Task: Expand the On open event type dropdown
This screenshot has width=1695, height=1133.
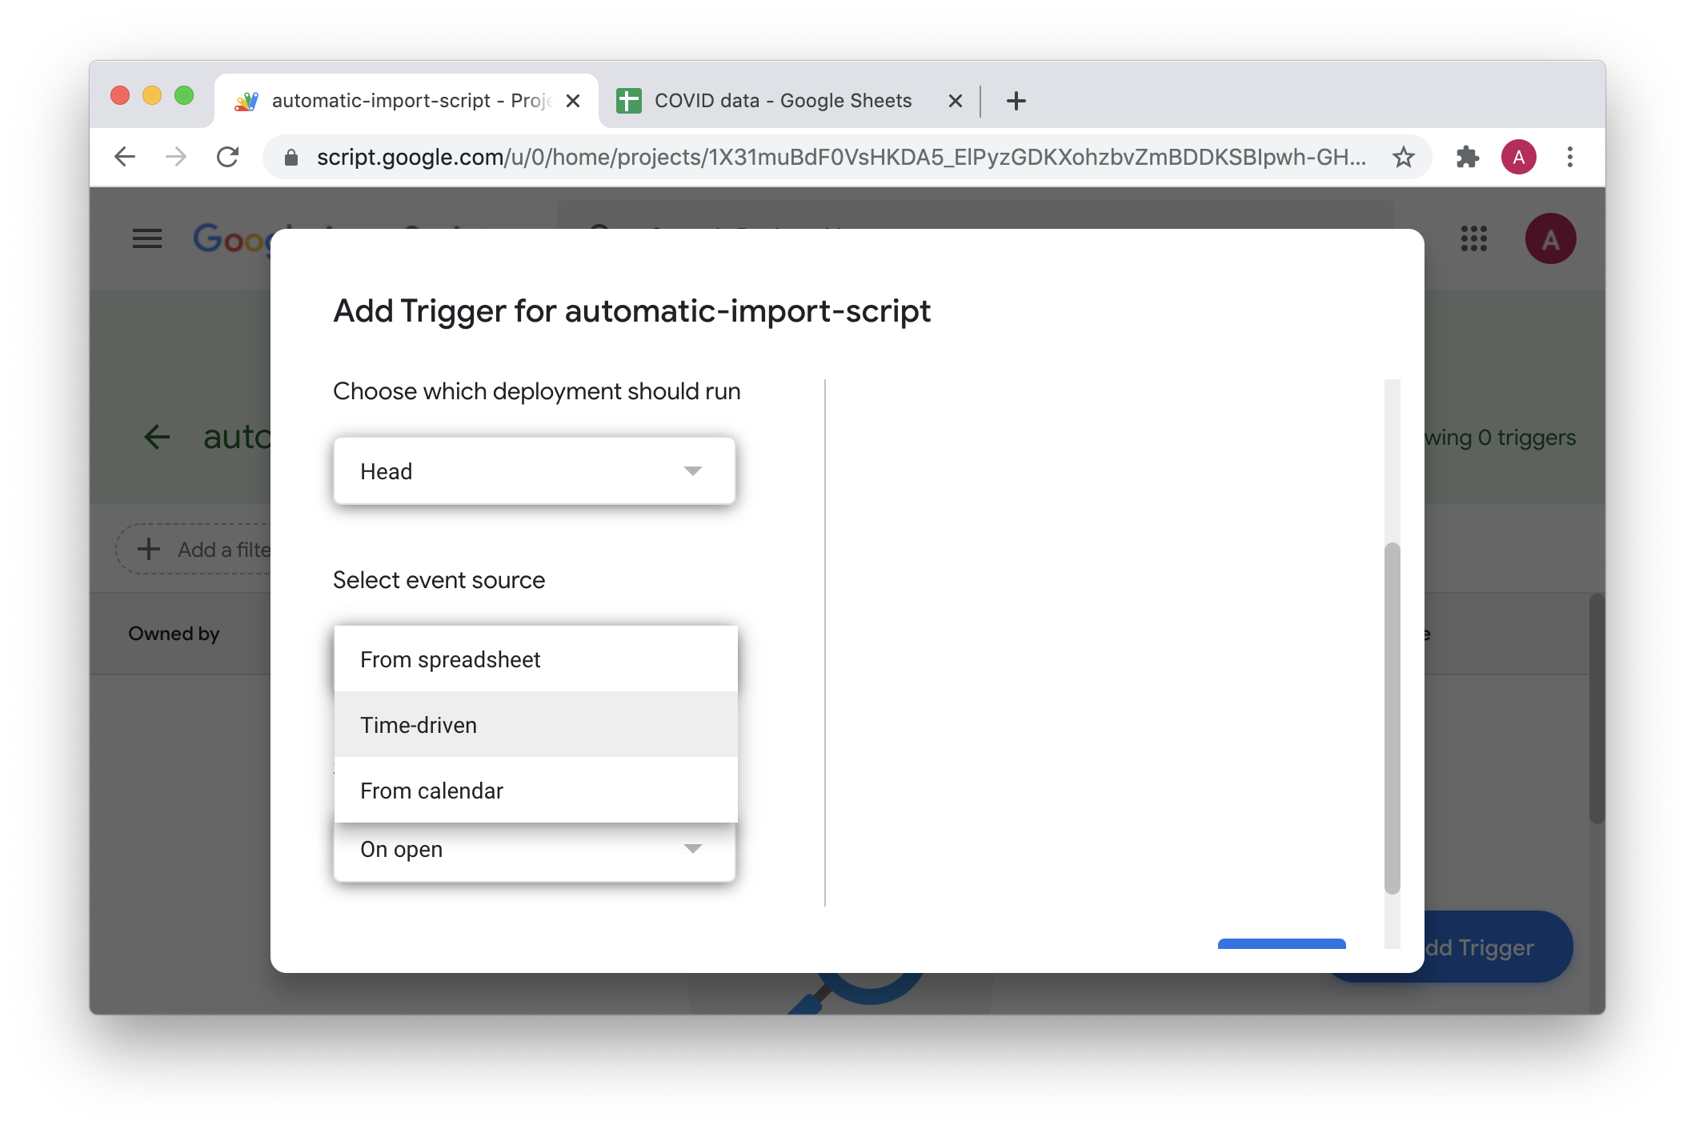Action: click(534, 850)
